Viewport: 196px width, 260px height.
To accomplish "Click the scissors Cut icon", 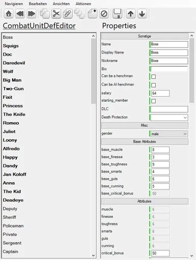I will tap(56, 14).
